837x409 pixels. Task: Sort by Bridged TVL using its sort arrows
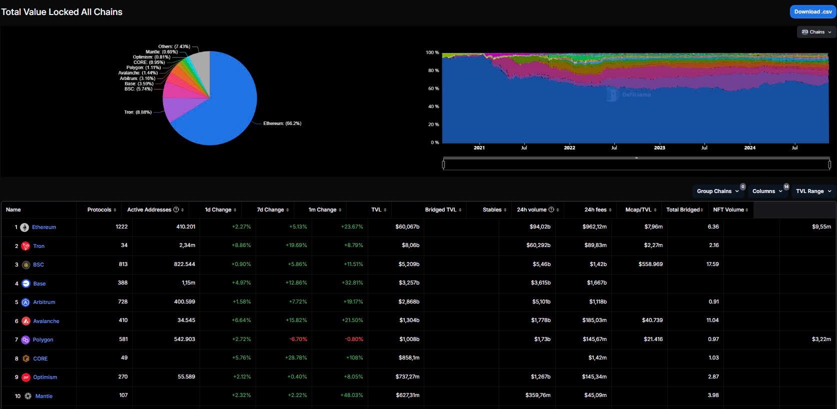point(460,210)
